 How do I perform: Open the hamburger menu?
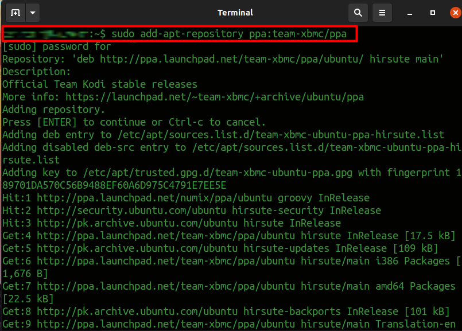pos(382,13)
